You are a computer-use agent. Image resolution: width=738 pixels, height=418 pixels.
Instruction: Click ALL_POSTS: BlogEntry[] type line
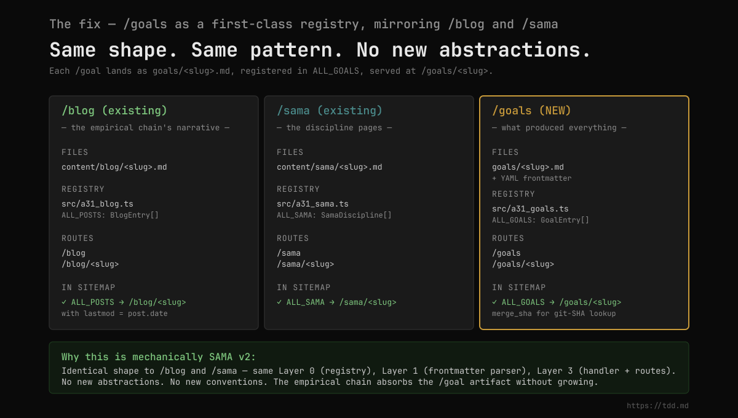110,215
